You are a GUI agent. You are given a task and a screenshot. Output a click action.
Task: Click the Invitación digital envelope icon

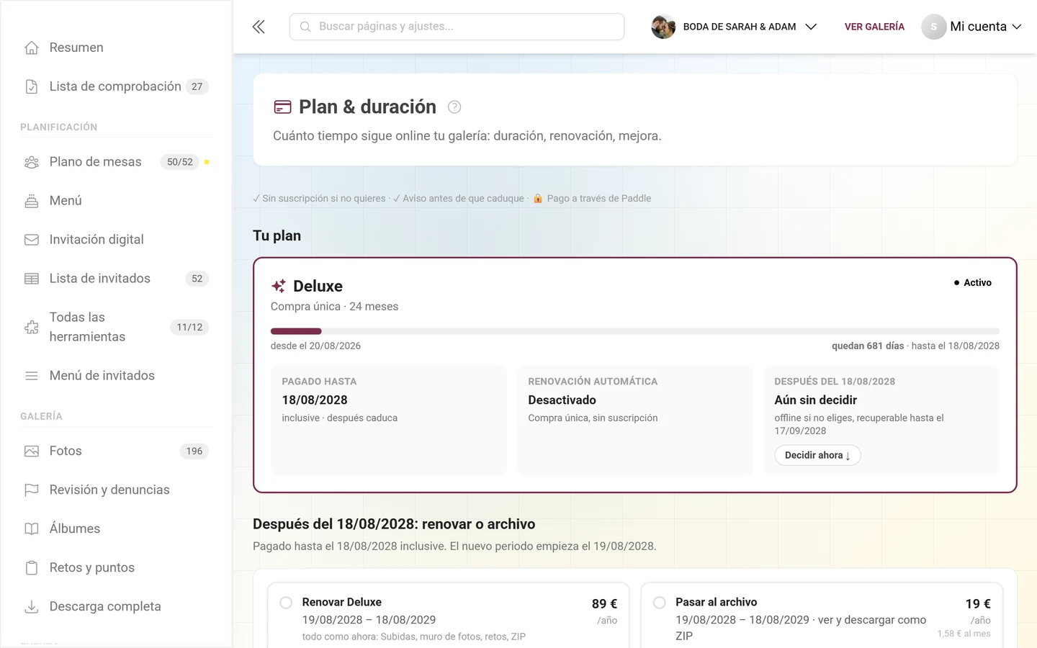pyautogui.click(x=32, y=240)
